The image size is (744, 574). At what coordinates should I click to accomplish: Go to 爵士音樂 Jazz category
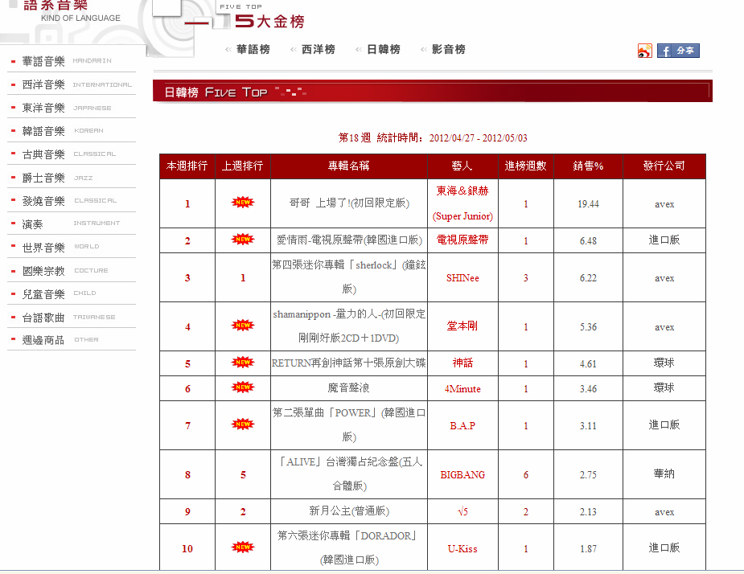click(x=44, y=178)
